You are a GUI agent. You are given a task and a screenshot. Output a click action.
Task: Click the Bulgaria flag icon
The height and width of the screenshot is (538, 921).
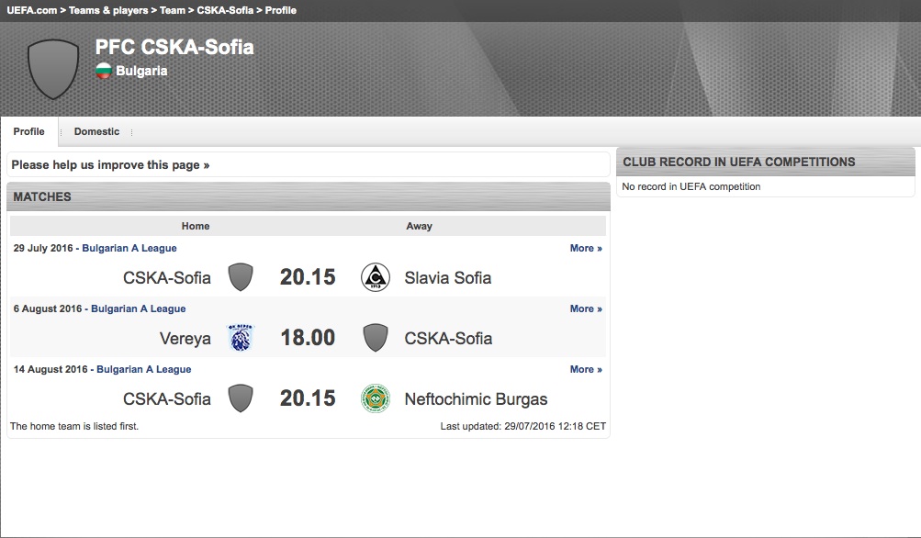104,71
